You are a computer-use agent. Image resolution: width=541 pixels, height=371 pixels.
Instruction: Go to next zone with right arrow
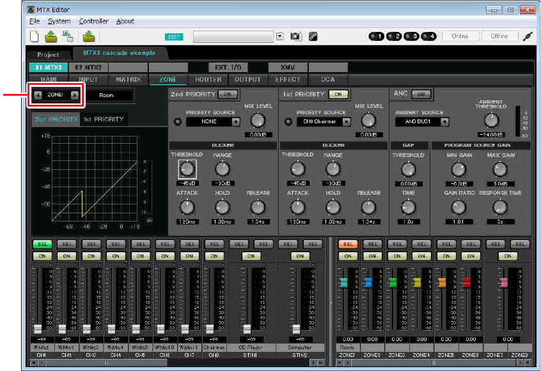(x=75, y=95)
